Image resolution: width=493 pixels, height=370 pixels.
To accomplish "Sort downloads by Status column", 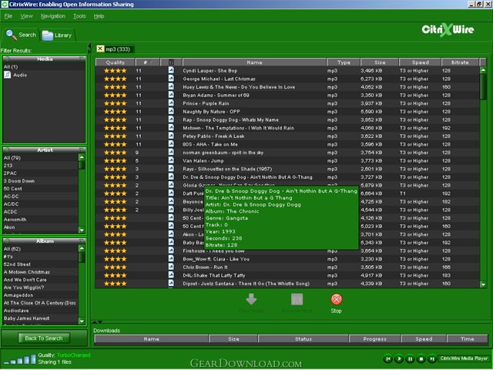I will [x=303, y=339].
